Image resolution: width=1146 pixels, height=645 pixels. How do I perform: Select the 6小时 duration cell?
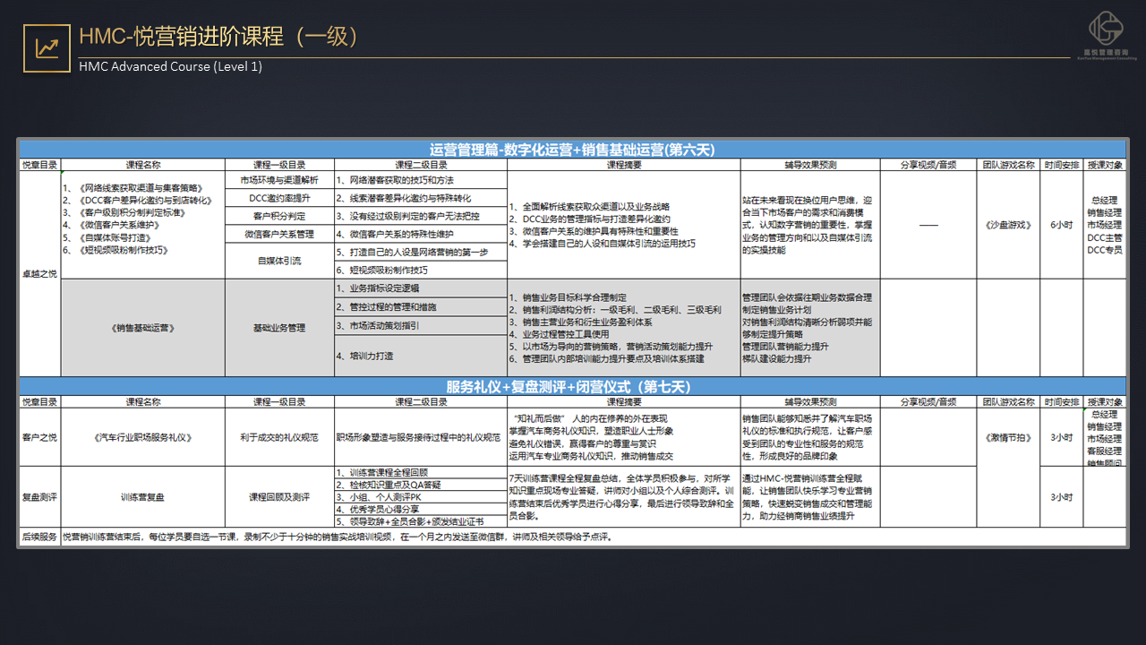[x=1061, y=225]
